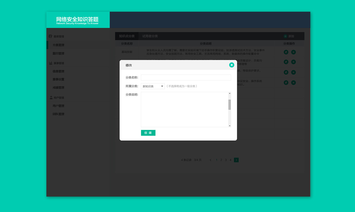Open 题目管理 in the sidebar
Screen dimensions: 355x212
click(58, 53)
